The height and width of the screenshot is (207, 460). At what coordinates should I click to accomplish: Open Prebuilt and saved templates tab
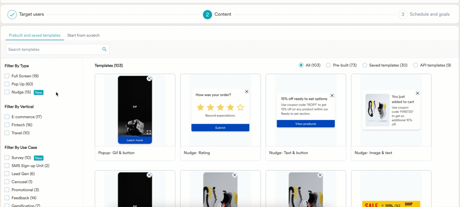coord(35,35)
